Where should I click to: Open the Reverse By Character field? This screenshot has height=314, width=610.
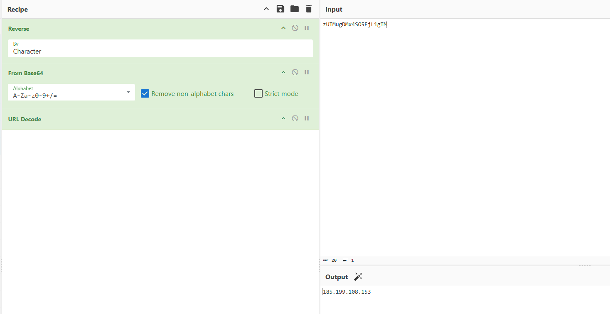[x=160, y=48]
